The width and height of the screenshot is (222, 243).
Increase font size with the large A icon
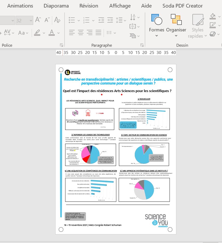tap(38, 20)
